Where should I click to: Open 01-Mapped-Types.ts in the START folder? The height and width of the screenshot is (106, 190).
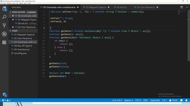23,34
